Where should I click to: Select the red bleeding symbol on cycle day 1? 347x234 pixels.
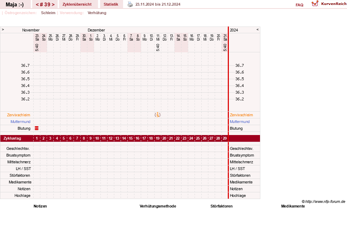tap(37, 128)
